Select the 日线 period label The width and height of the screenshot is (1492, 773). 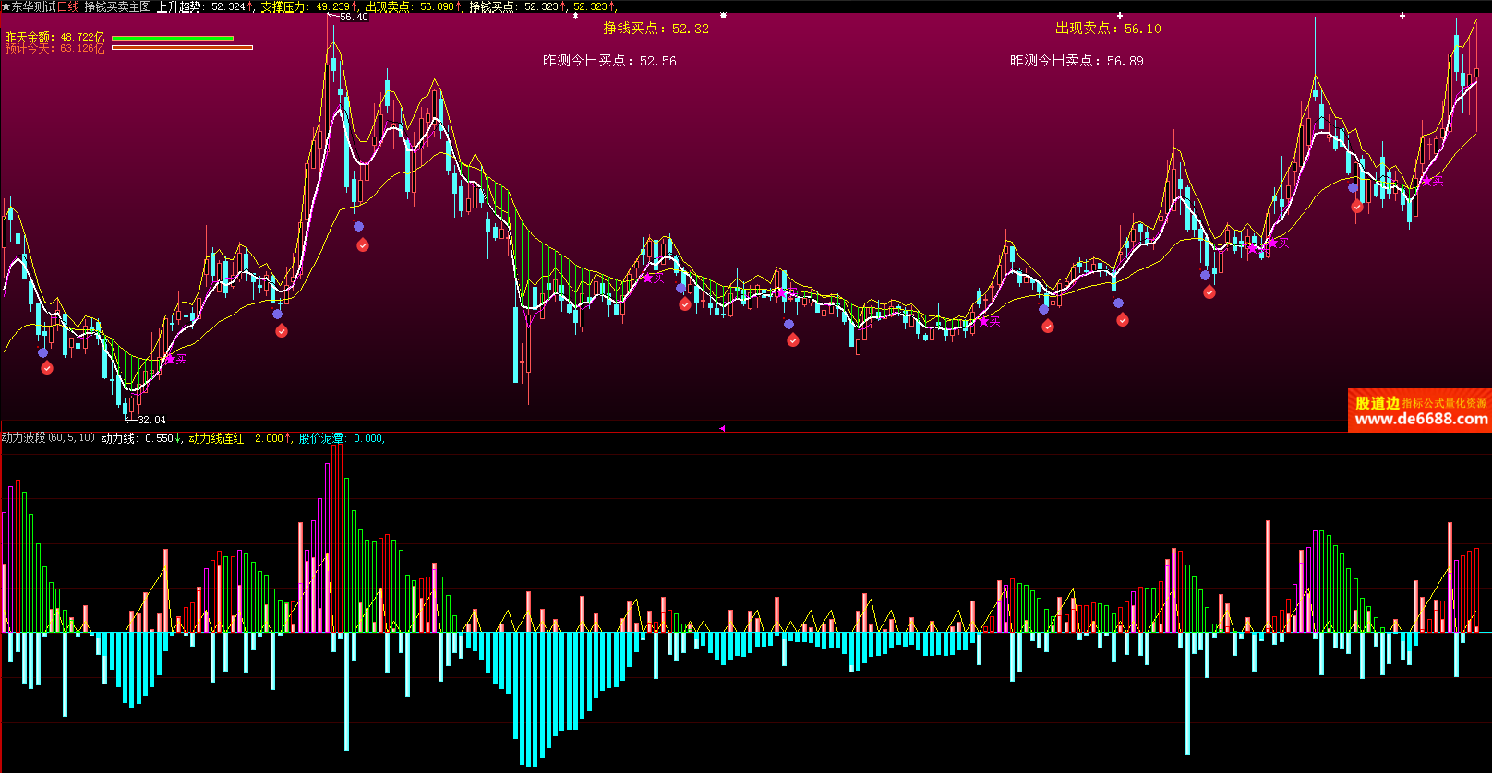coord(68,6)
